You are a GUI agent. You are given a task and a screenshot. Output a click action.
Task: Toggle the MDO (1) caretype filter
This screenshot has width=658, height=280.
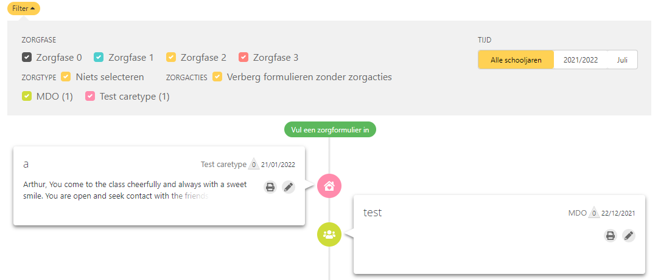pos(27,97)
